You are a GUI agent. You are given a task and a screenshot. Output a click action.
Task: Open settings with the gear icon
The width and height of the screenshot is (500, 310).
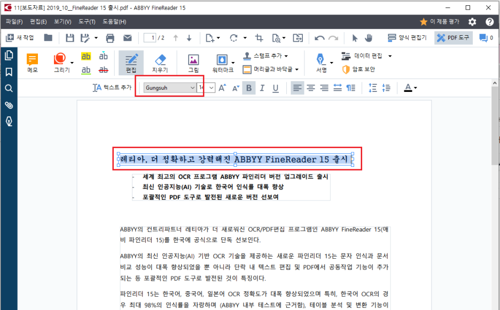click(x=472, y=22)
